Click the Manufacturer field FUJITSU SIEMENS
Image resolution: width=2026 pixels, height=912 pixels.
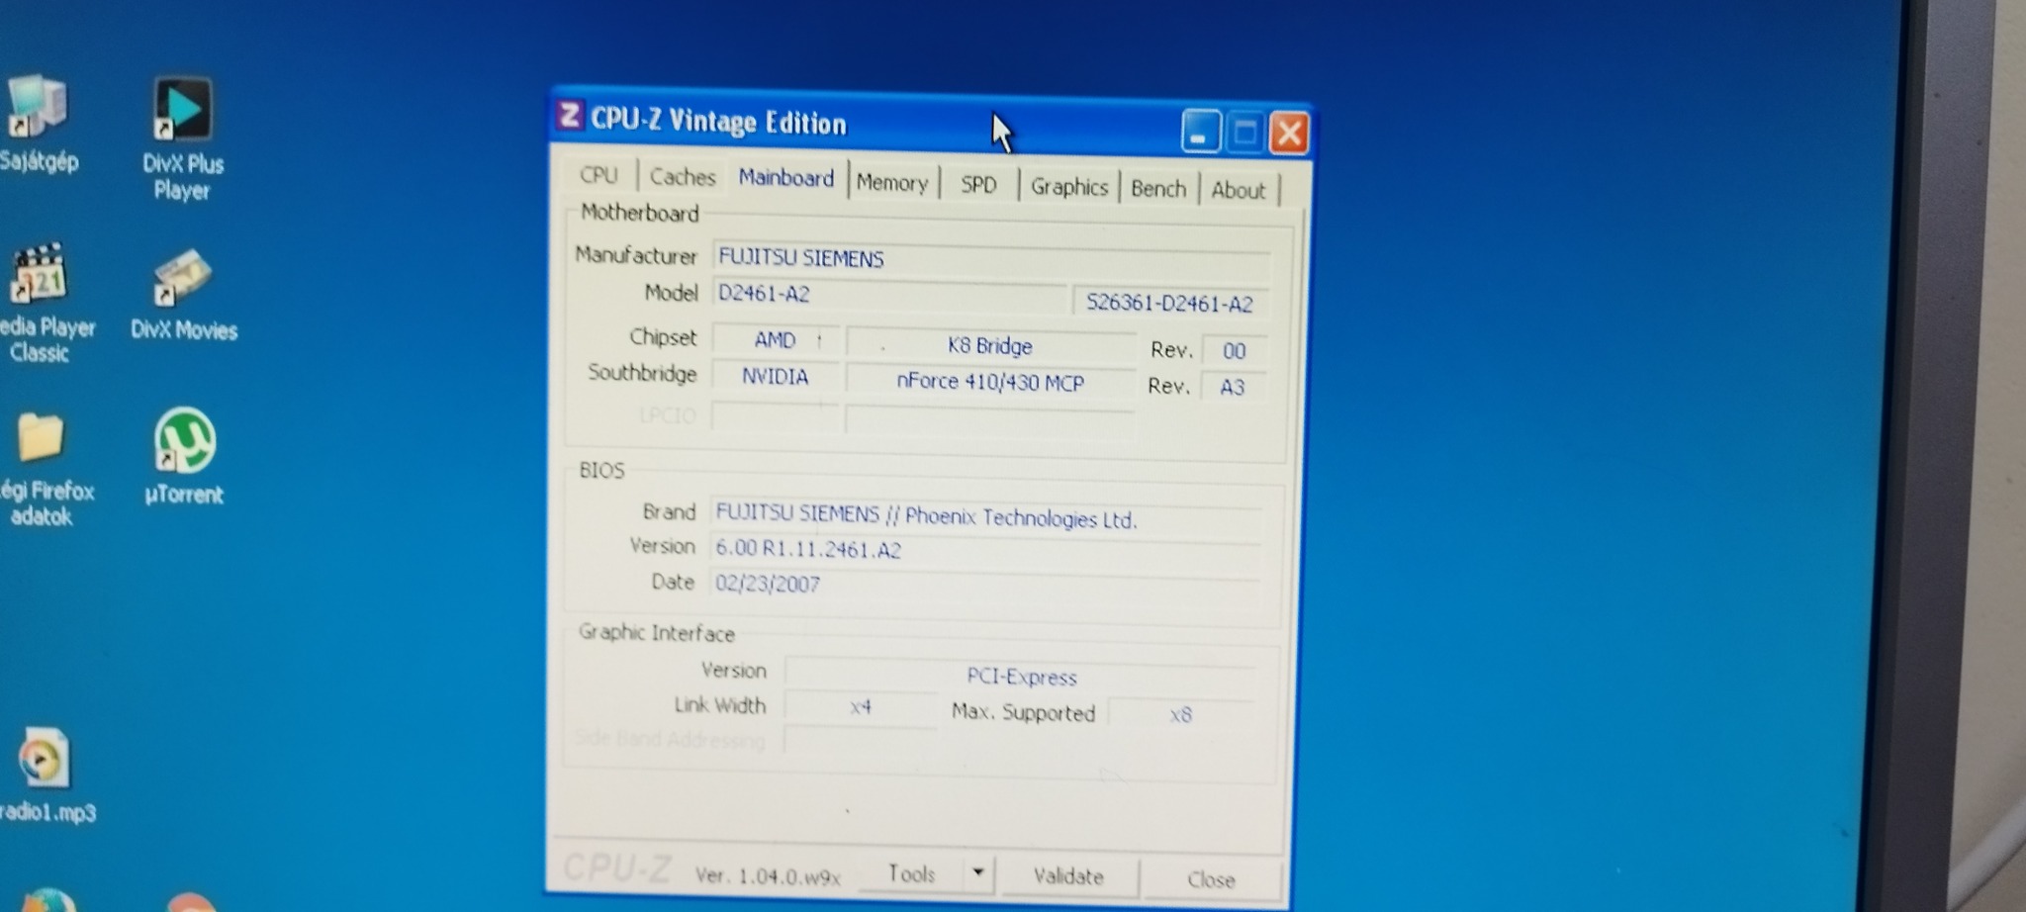991,259
